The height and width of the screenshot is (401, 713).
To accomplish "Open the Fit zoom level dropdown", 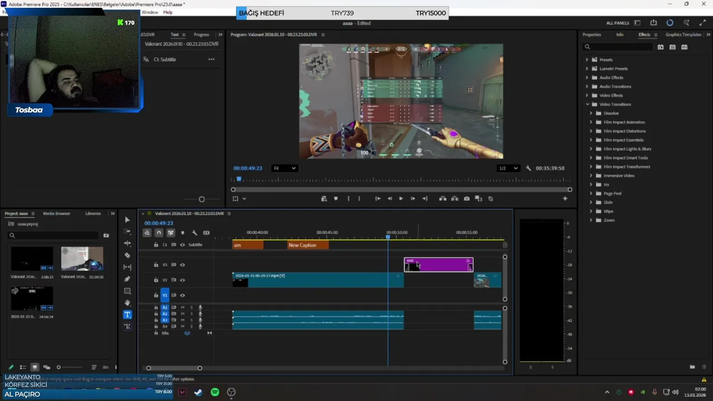I will click(x=285, y=168).
